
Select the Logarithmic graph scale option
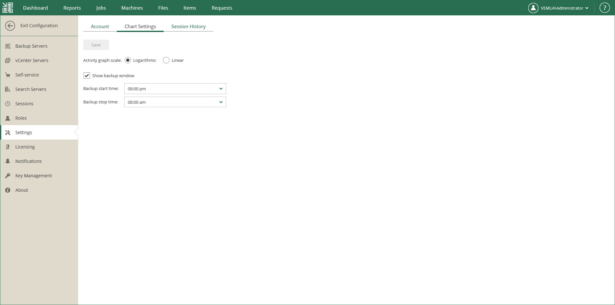coord(128,60)
